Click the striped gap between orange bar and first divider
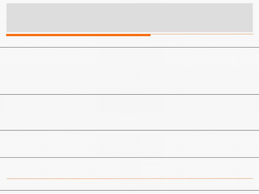The width and height of the screenshot is (259, 194). (129, 41)
